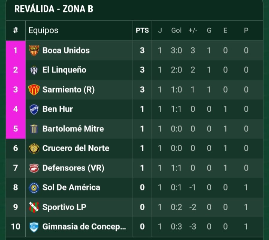
Task: Click the pink position 1 badge
Action: coord(16,50)
